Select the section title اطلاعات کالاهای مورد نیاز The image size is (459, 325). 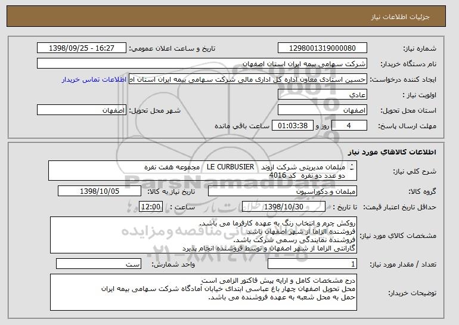point(392,152)
